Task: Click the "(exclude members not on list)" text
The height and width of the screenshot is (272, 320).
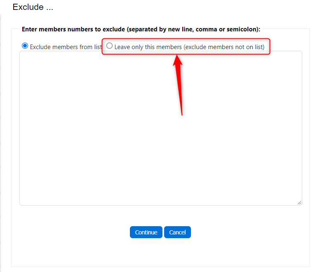Action: pos(224,47)
